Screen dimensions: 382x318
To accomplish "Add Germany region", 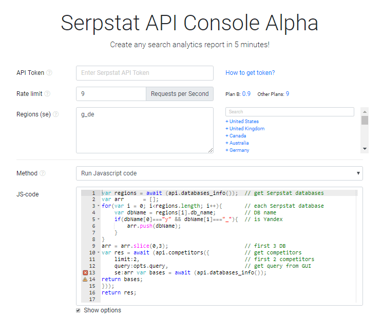I will 237,150.
